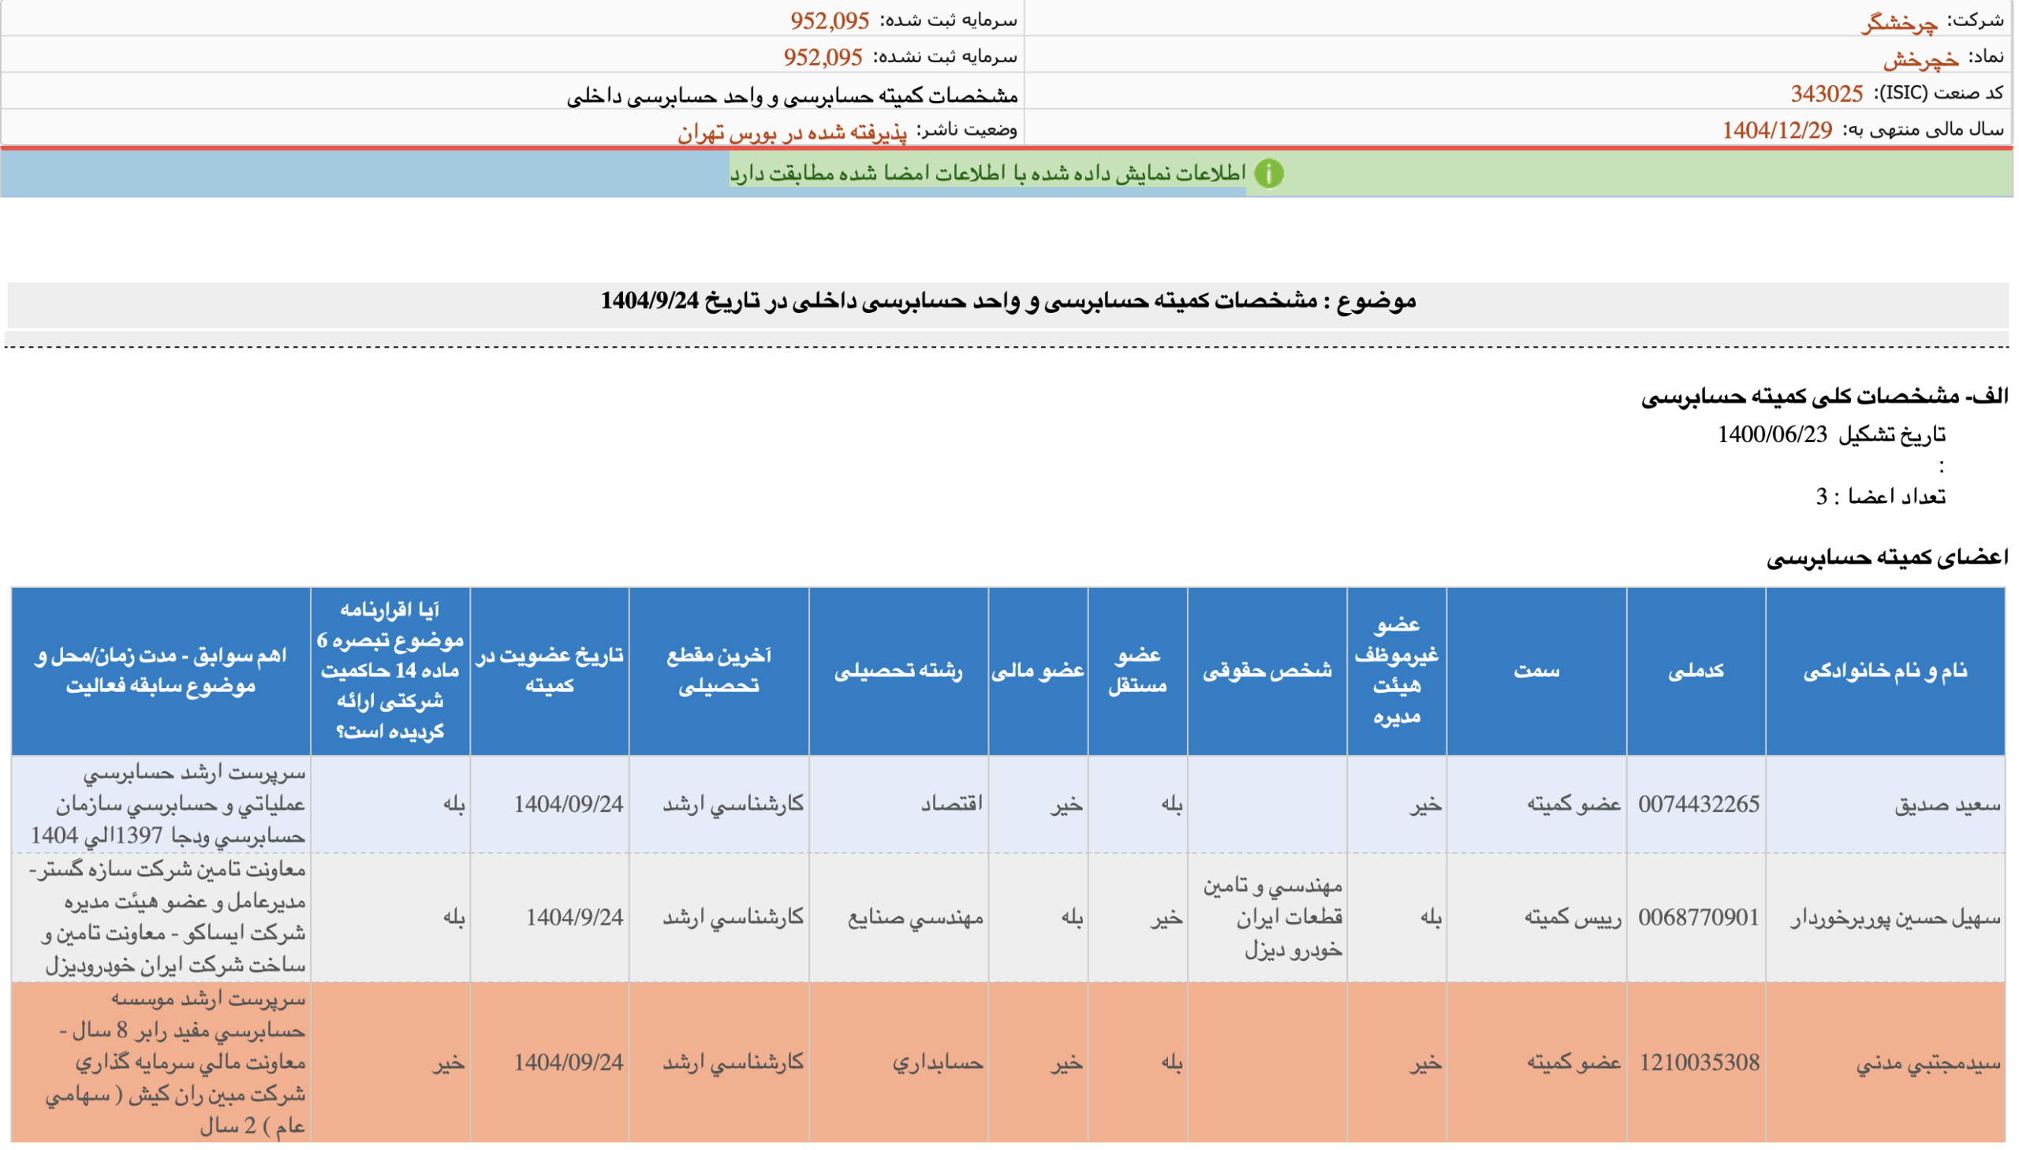Screen dimensions: 2019x1150
Task: Click the publisher status پذیرفته شده در بورس تهران
Action: coord(791,132)
